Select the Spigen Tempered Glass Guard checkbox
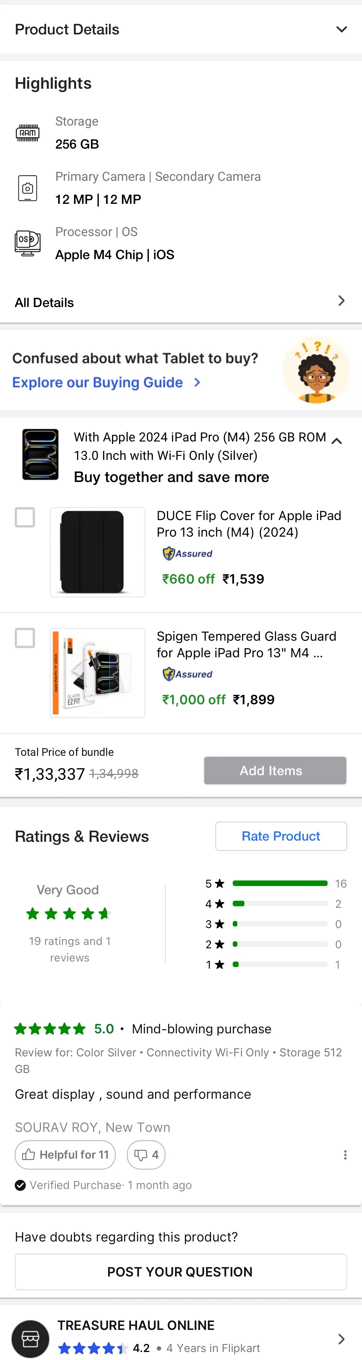This screenshot has height=1360, width=362. pyautogui.click(x=25, y=638)
